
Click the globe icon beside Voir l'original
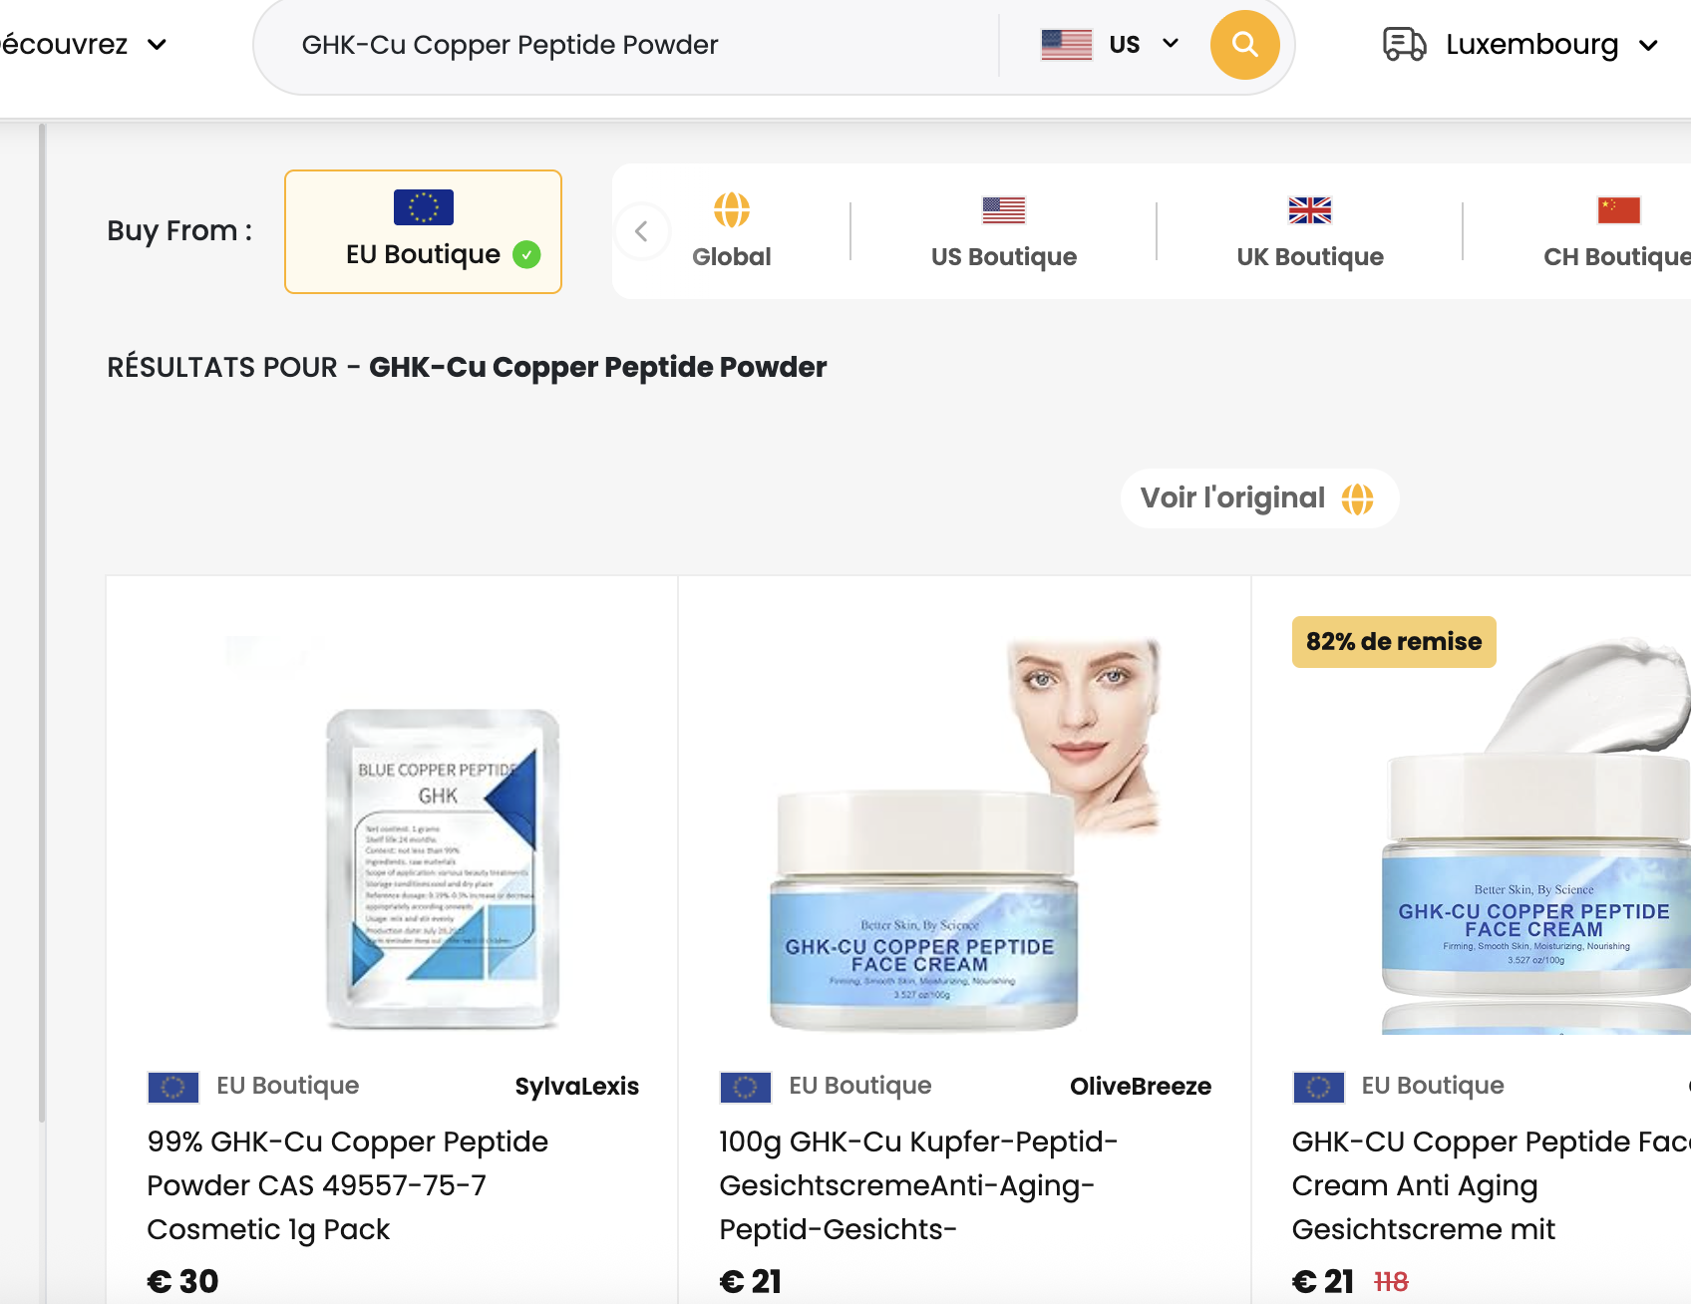(x=1357, y=498)
